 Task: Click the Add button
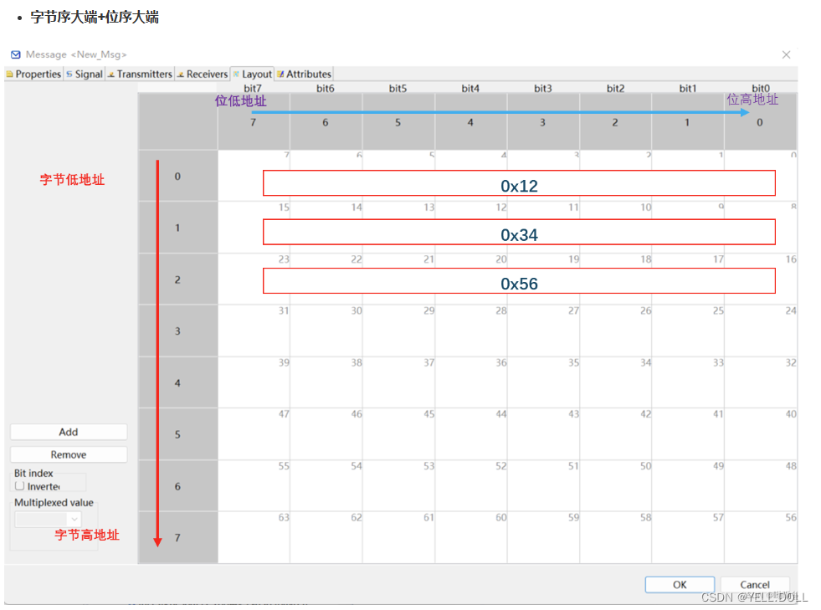point(69,432)
